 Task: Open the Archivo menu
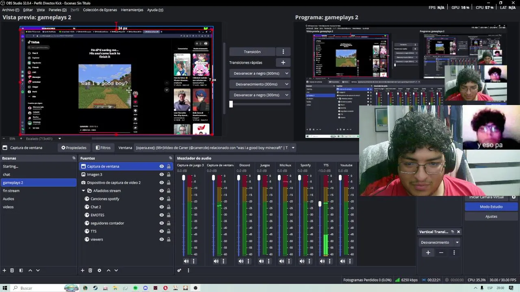[11, 10]
